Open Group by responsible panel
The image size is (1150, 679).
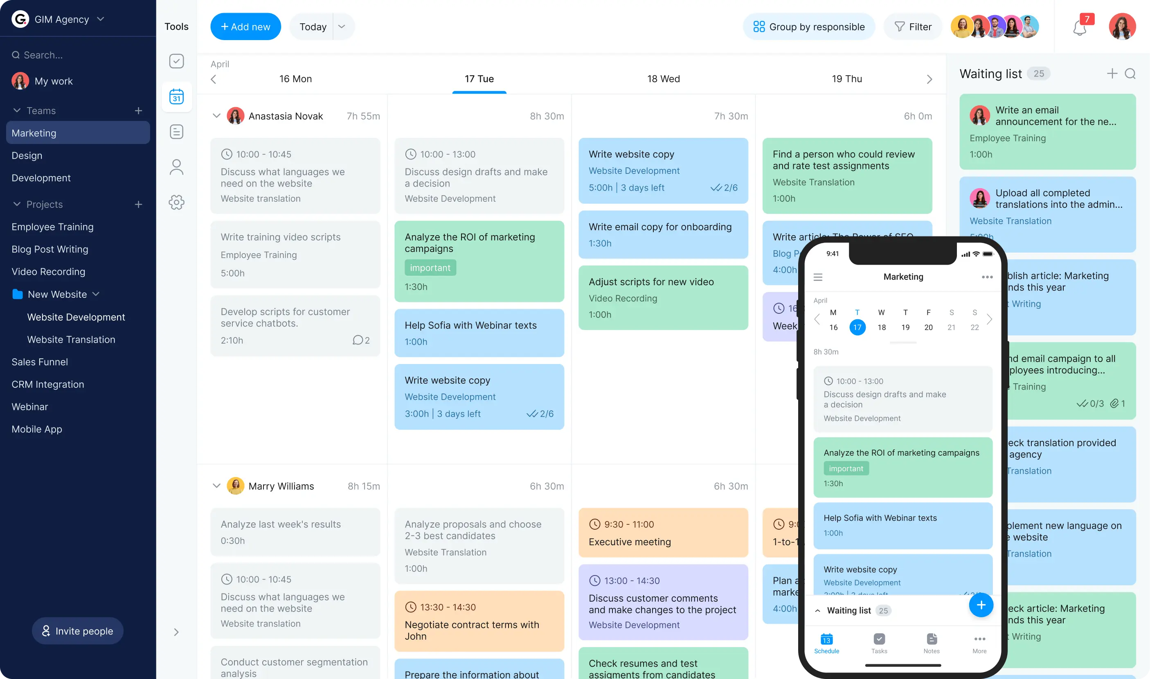(x=809, y=27)
